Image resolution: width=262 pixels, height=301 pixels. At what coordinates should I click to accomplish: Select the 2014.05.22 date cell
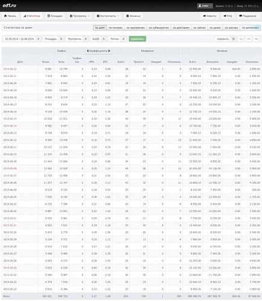(10, 289)
